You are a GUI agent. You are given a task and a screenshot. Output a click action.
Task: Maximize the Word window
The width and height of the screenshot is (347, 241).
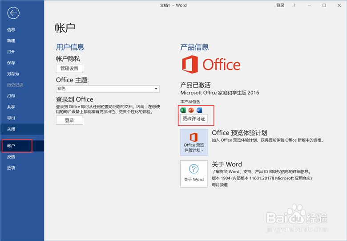point(324,5)
